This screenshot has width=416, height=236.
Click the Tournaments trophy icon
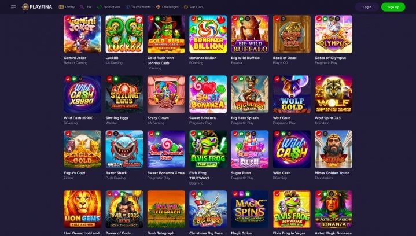pos(128,7)
